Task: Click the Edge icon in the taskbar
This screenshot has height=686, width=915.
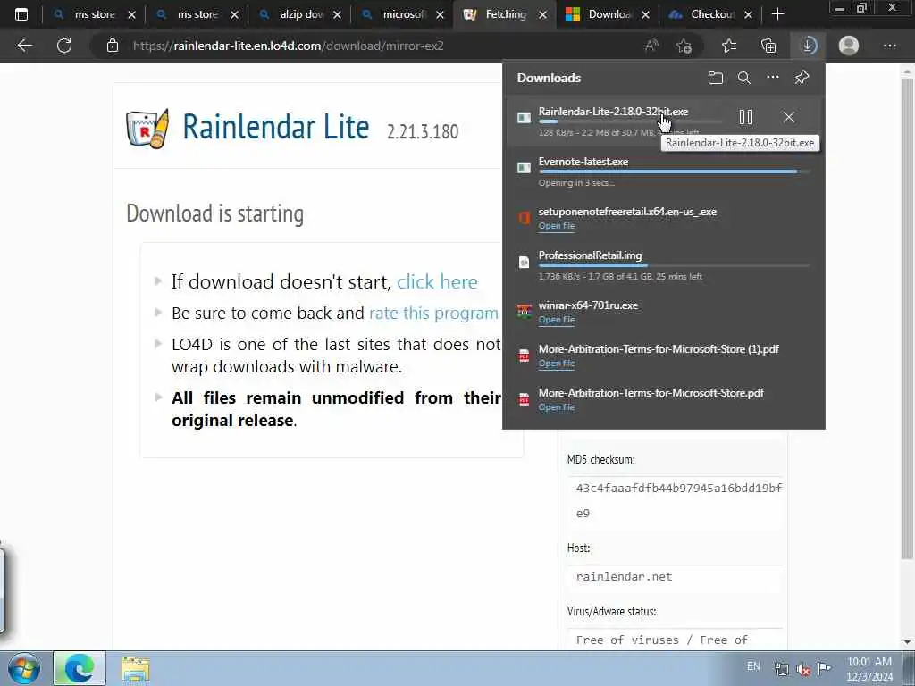Action: point(80,668)
